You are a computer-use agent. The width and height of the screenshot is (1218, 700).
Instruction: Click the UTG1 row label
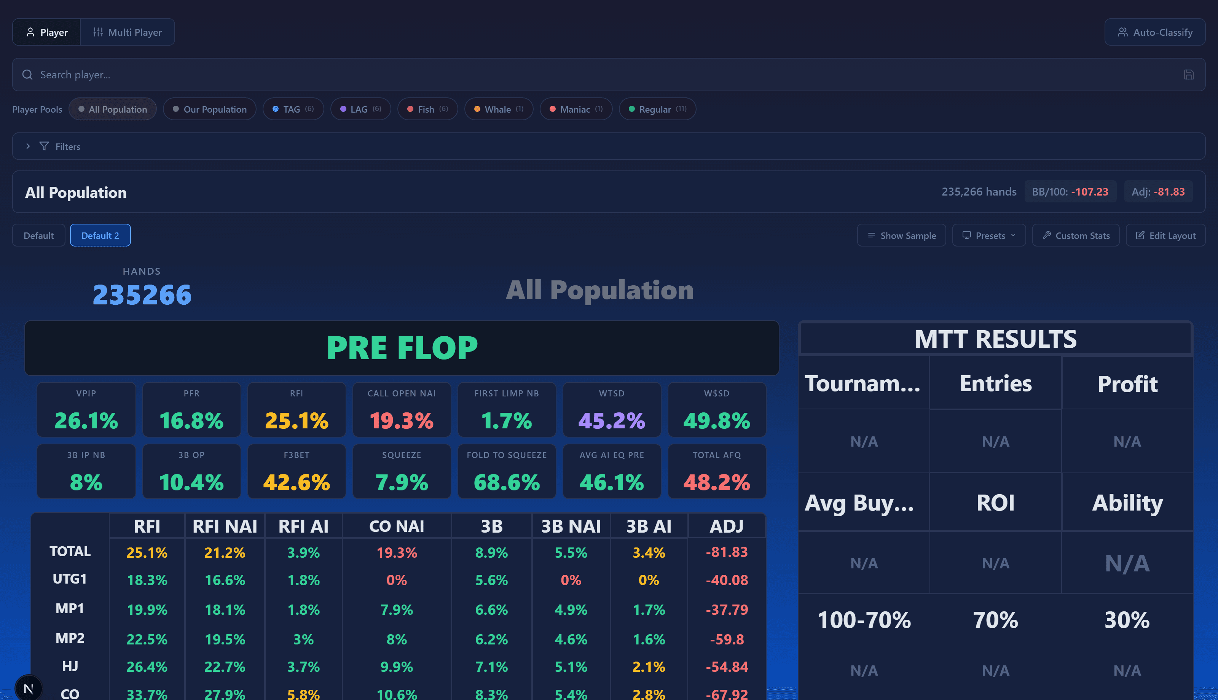pos(70,579)
